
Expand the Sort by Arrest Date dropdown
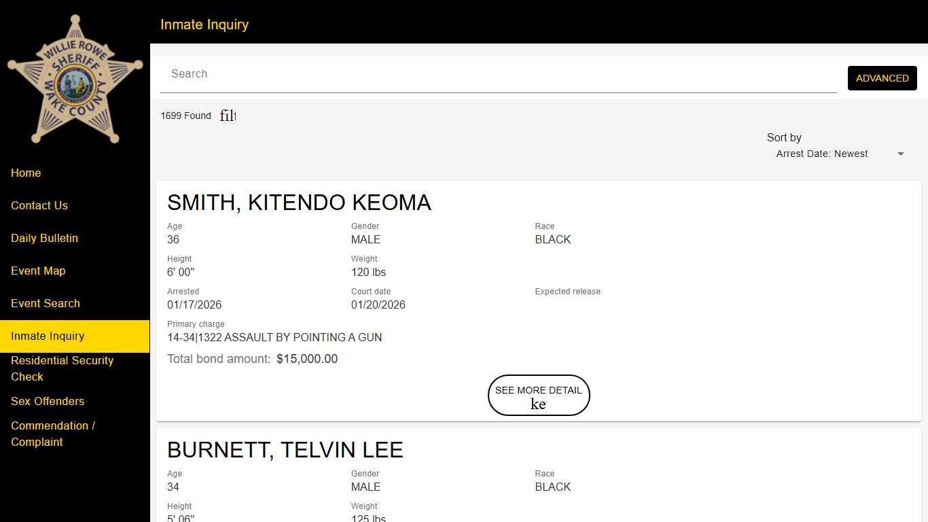pyautogui.click(x=840, y=154)
